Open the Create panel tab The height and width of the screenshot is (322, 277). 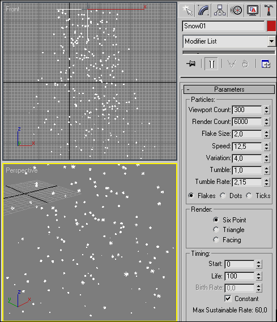point(187,10)
